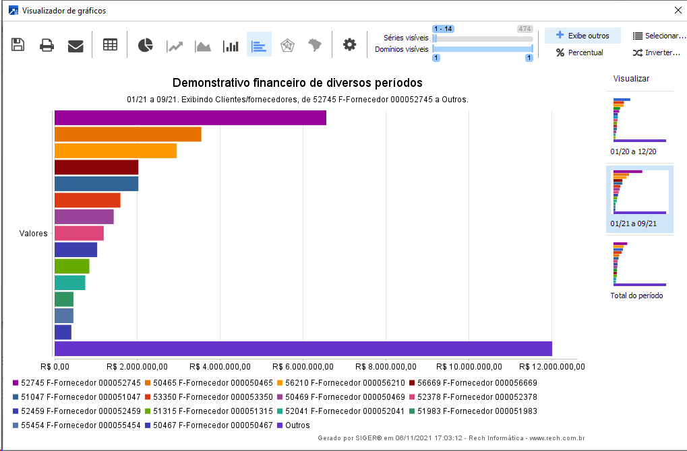The width and height of the screenshot is (687, 451).
Task: Click the Outros legend entry
Action: [x=297, y=425]
